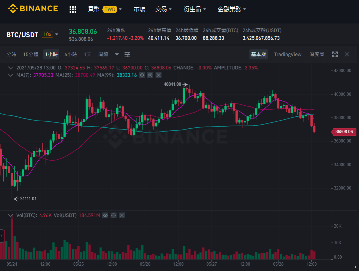Click the 10x leverage badge
The height and width of the screenshot is (271, 359).
point(47,34)
